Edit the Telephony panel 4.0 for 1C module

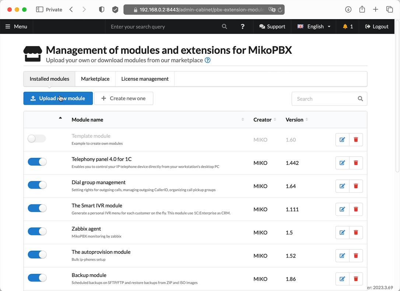342,163
